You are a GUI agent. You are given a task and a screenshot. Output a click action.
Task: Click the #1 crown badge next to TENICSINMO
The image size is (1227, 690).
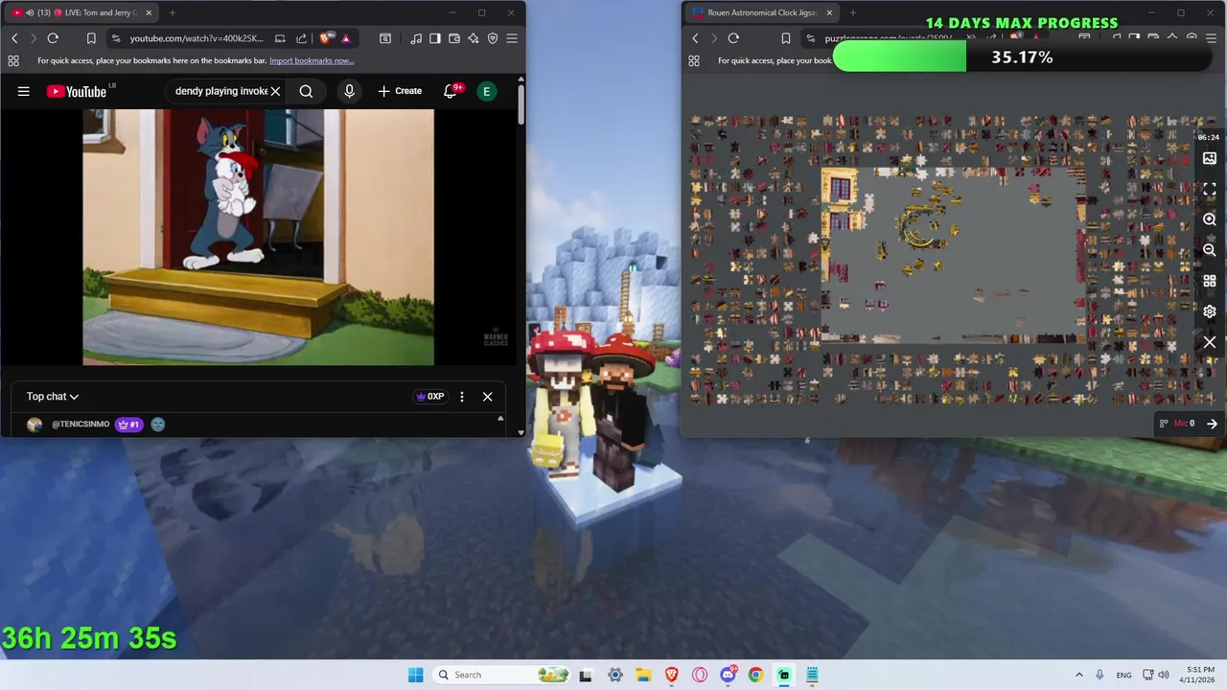(x=128, y=425)
